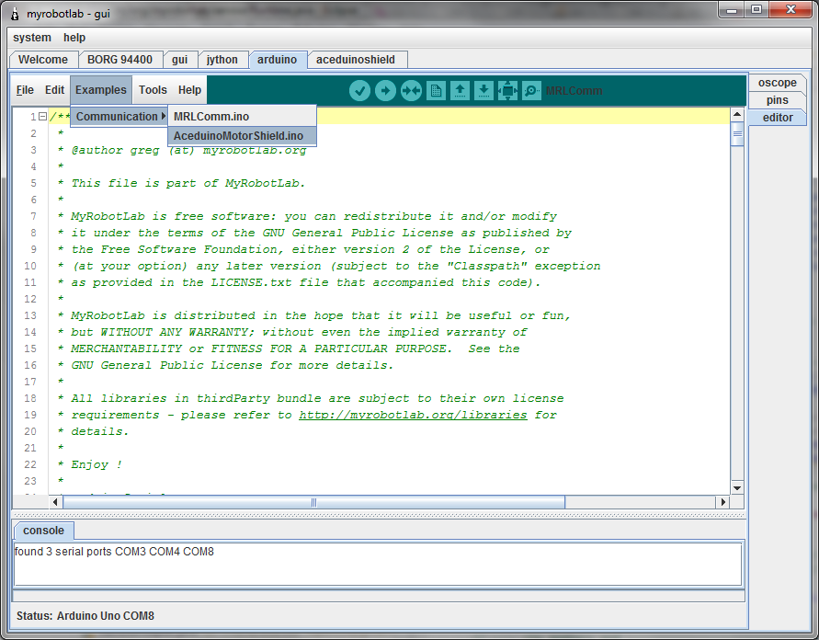819x640 pixels.
Task: Click horizontal scrollbar right arrow
Action: (x=722, y=502)
